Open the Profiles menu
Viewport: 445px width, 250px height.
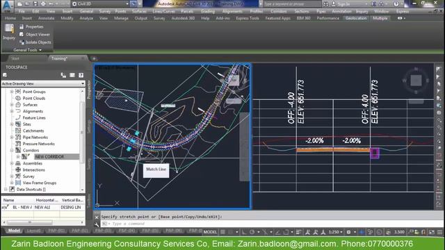(x=257, y=11)
